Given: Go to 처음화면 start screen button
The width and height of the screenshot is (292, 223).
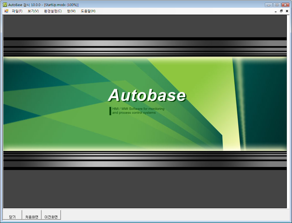Looking at the screenshot, I should coord(32,215).
